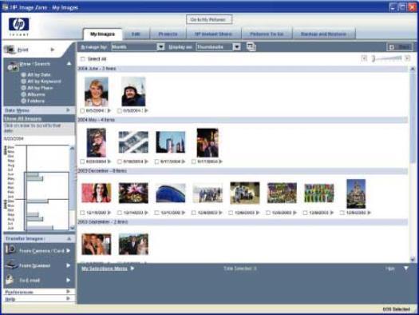Screen dimensions: 419x315
Task: Click the envelope icon beside To E-mail
Action: [10, 279]
